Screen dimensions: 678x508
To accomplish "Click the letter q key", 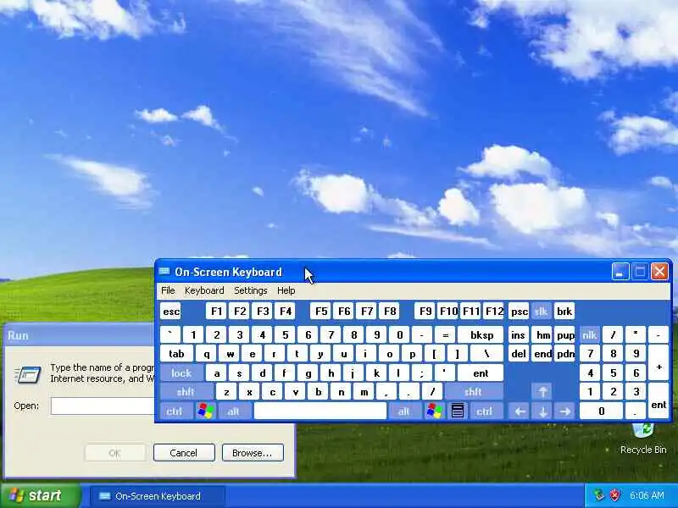I will (x=206, y=354).
